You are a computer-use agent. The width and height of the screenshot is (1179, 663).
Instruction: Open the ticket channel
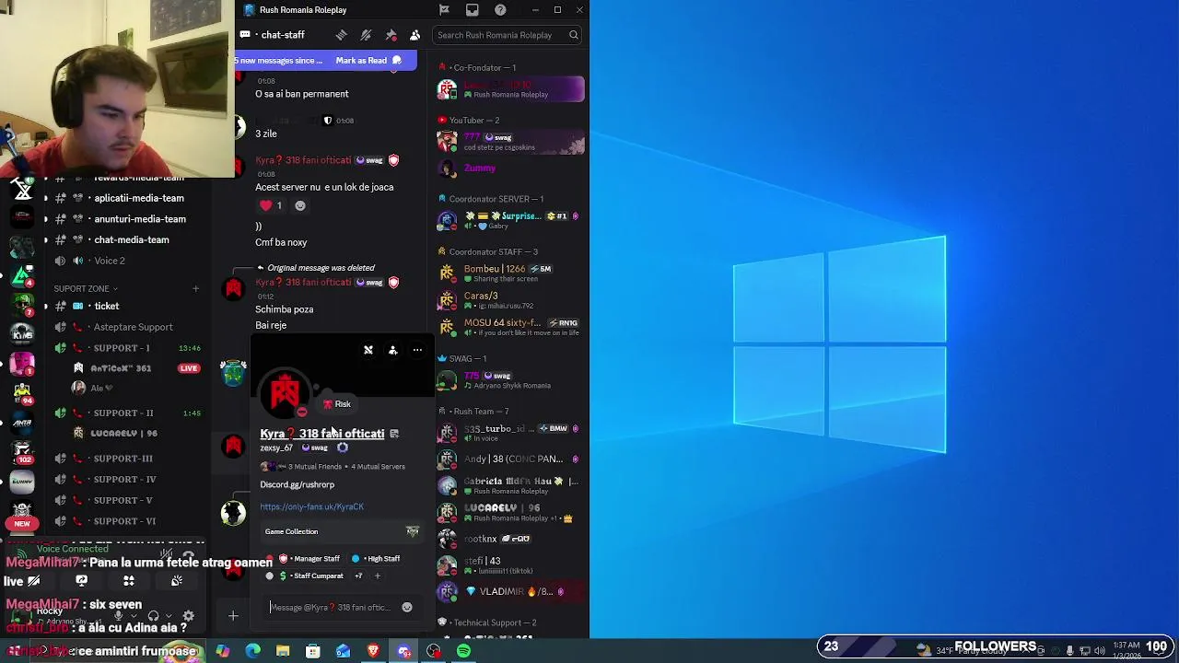[127, 306]
